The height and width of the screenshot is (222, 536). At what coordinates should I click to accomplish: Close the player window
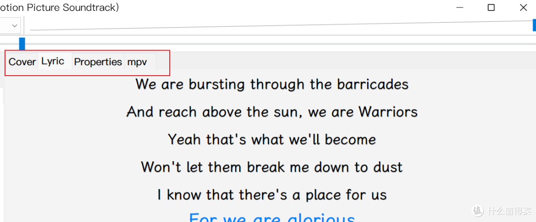click(524, 7)
